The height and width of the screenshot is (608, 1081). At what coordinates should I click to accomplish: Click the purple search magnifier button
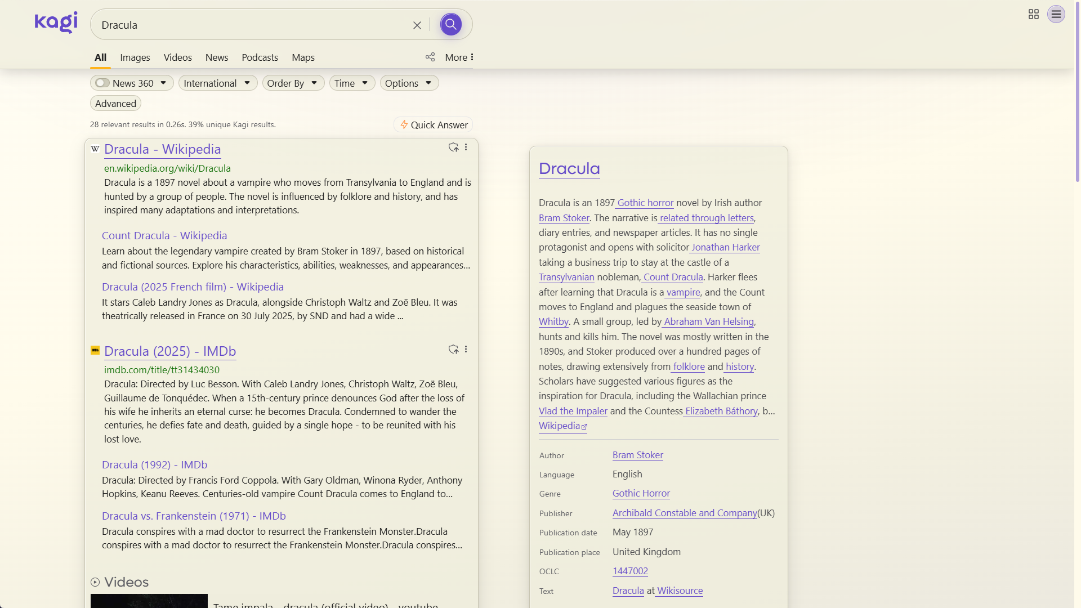[450, 25]
